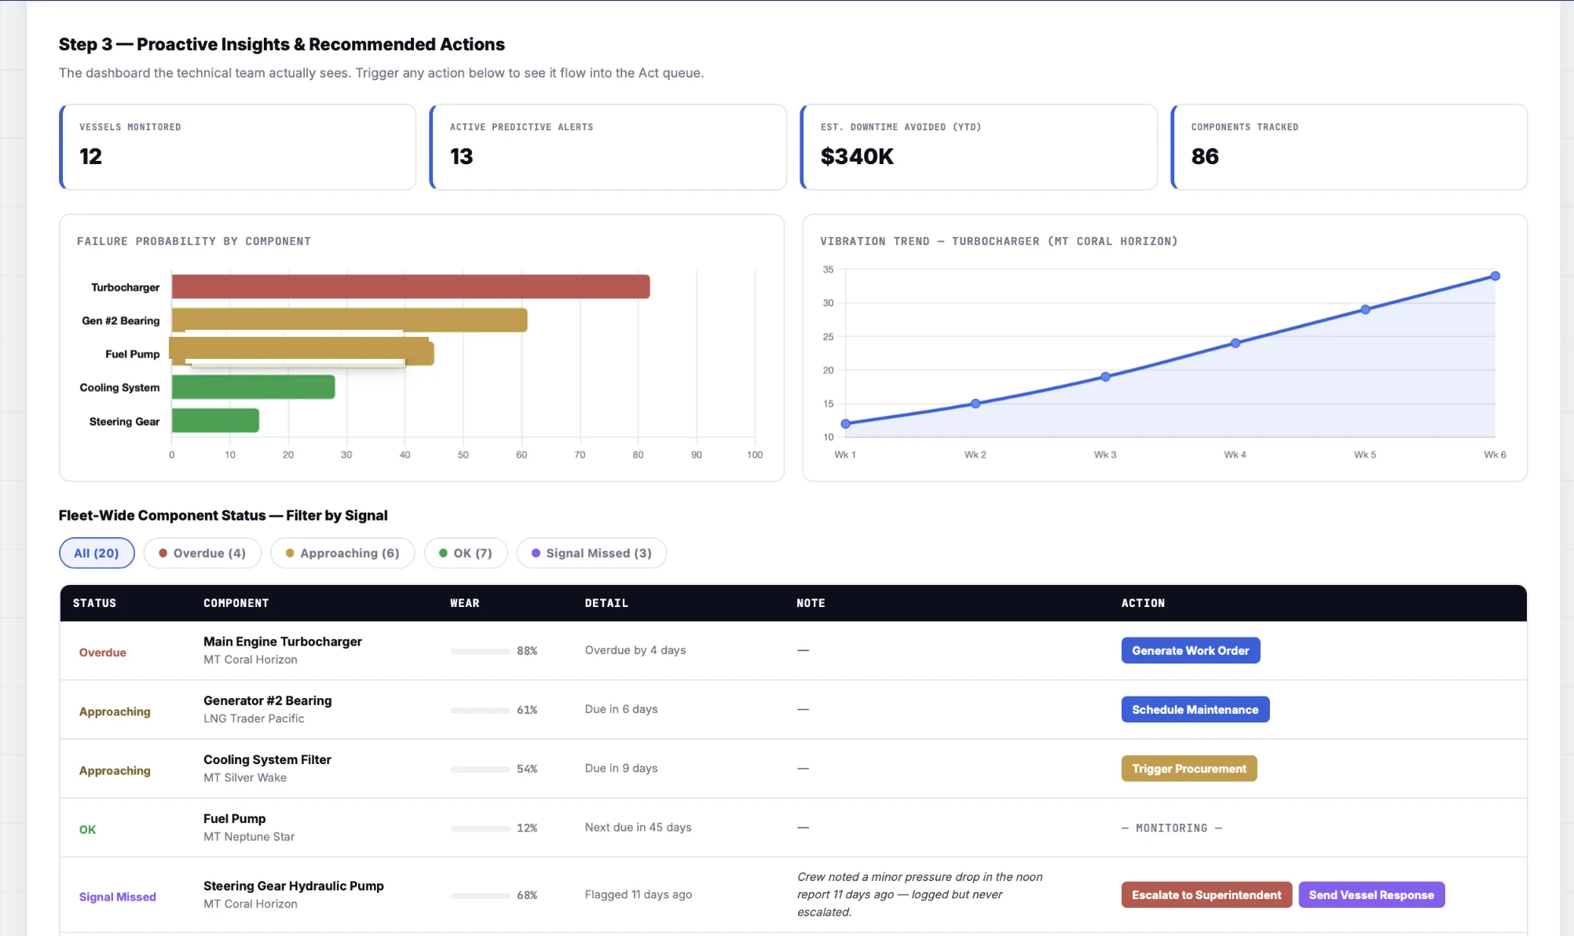Image resolution: width=1574 pixels, height=936 pixels.
Task: Select the All (20) filter chip
Action: click(x=97, y=553)
